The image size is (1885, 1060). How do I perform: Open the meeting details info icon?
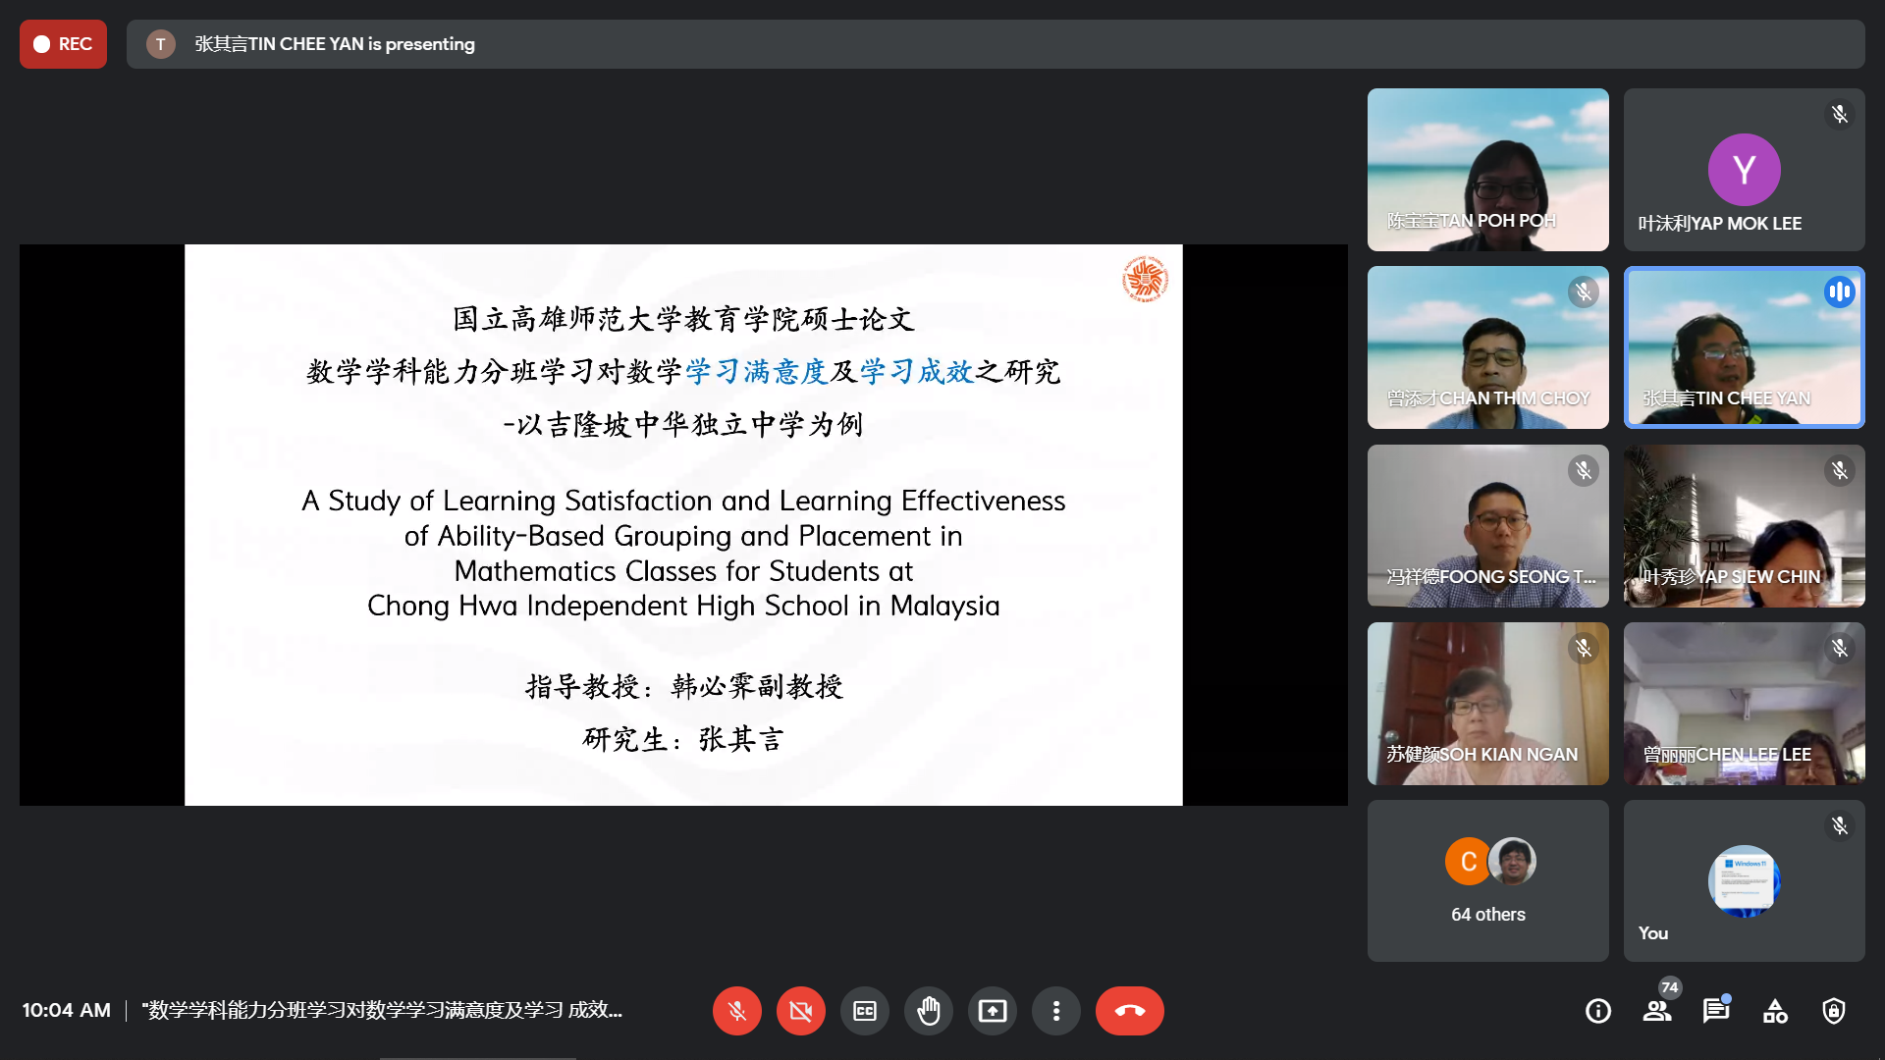(1597, 1011)
